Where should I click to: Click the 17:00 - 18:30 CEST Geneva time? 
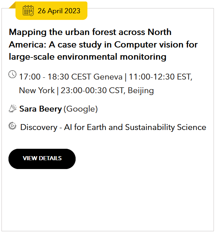point(71,77)
